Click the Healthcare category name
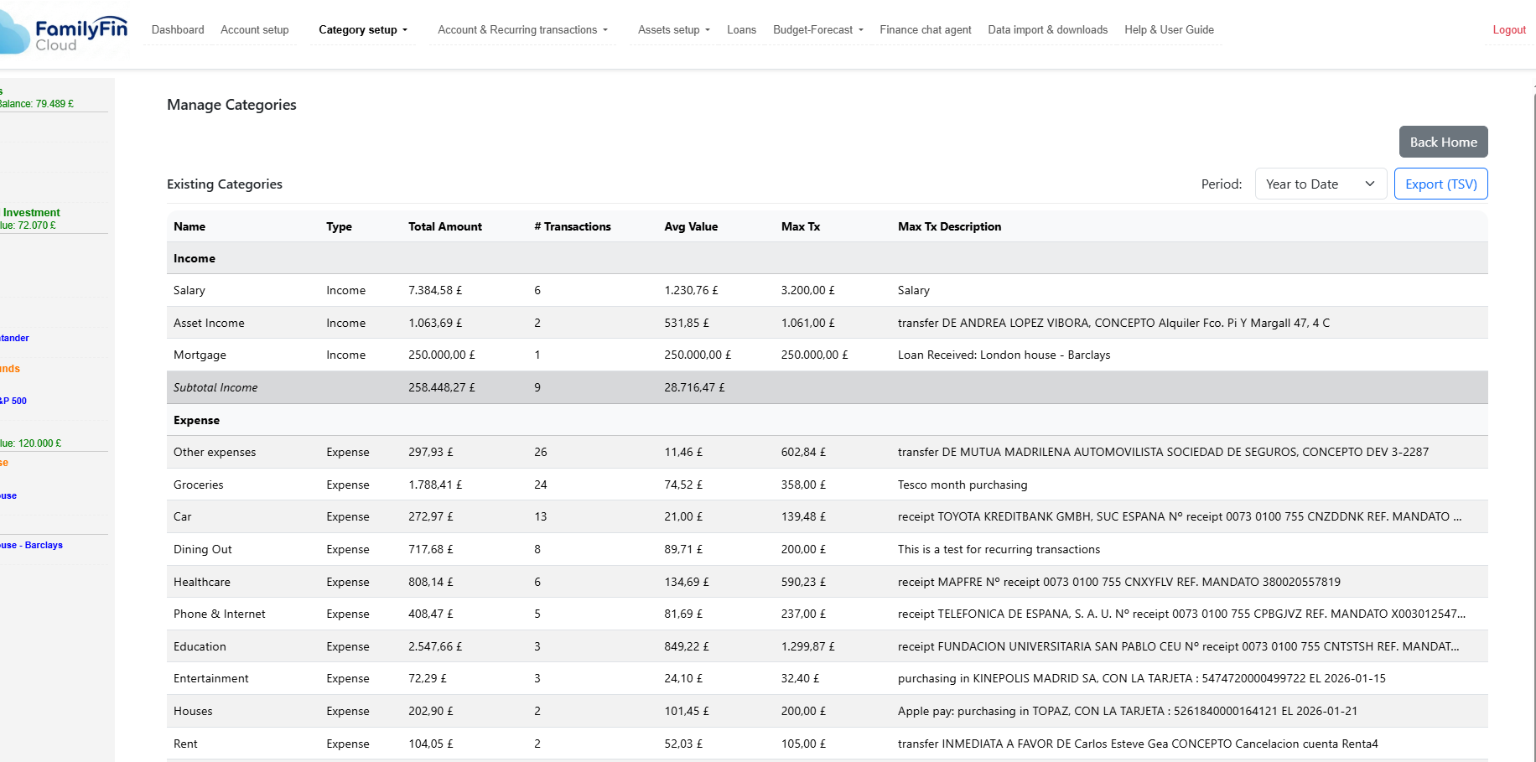Viewport: 1536px width, 762px height. coord(202,582)
